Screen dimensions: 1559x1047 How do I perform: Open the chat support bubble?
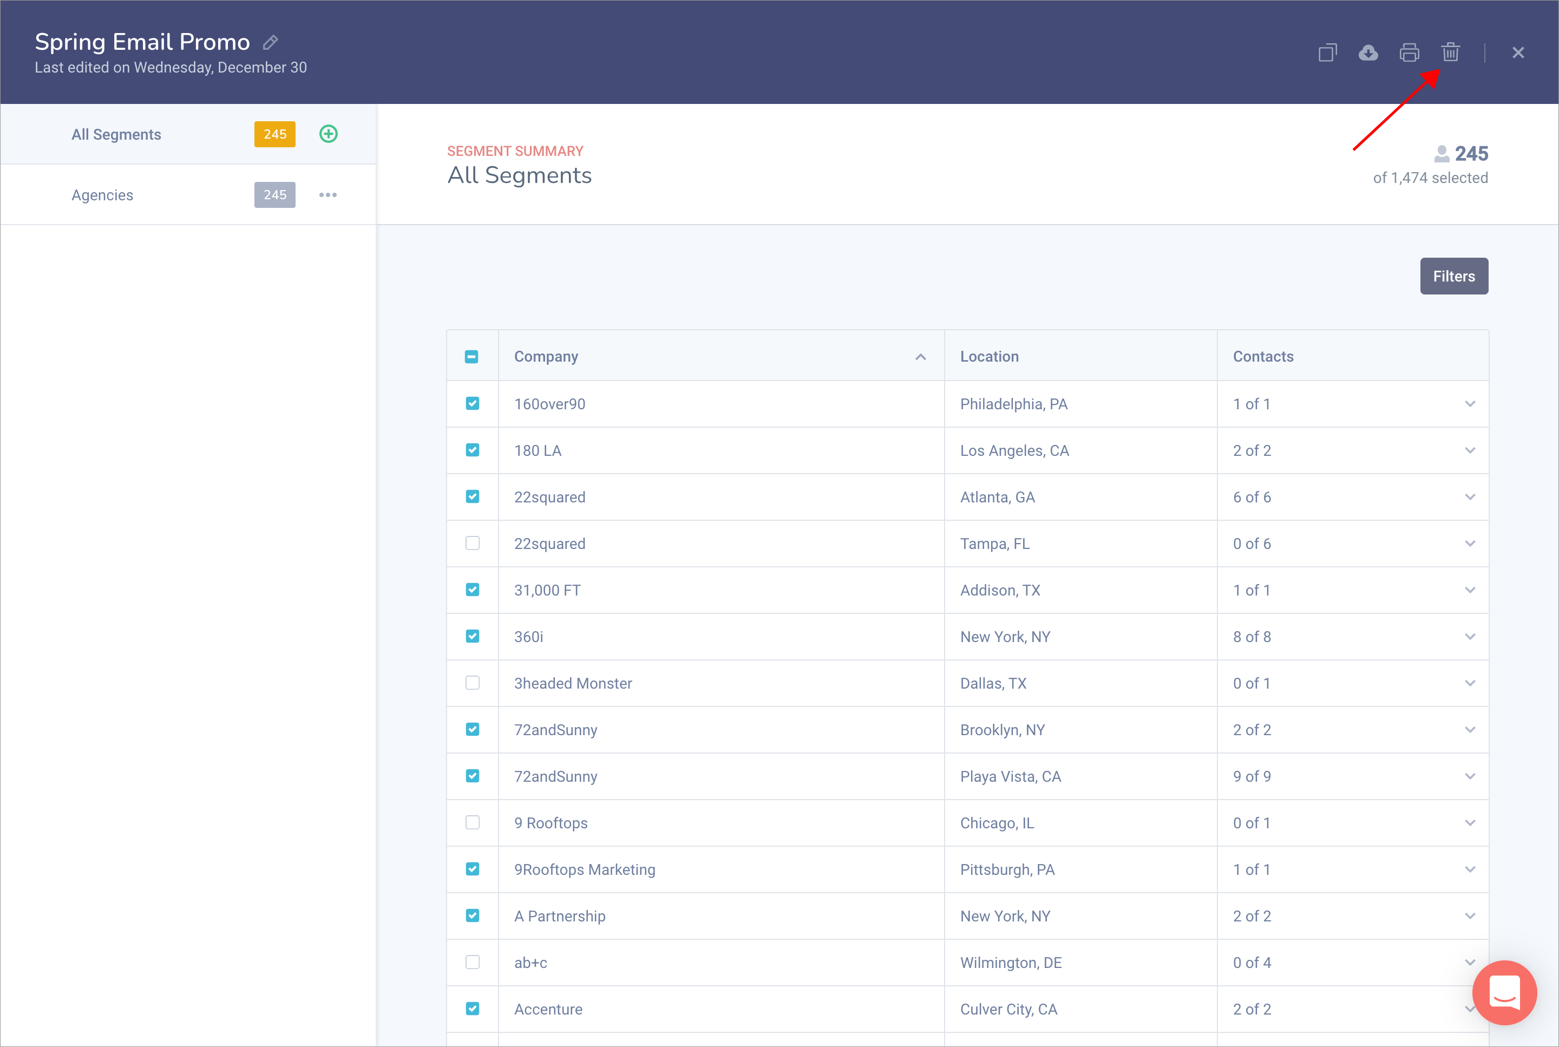1504,992
